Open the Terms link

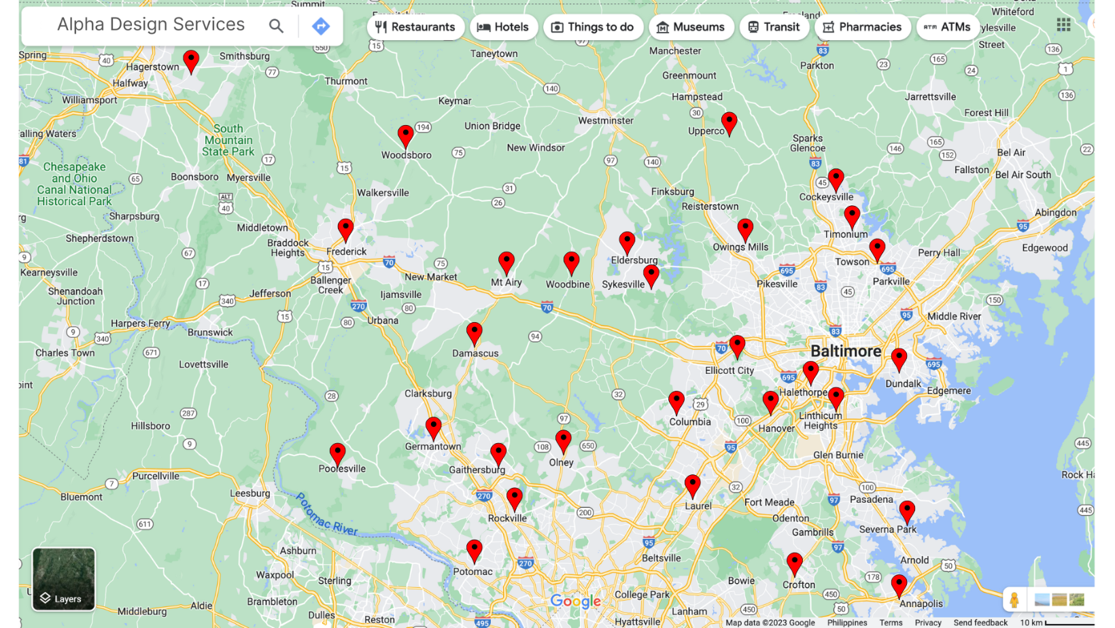[x=891, y=623]
